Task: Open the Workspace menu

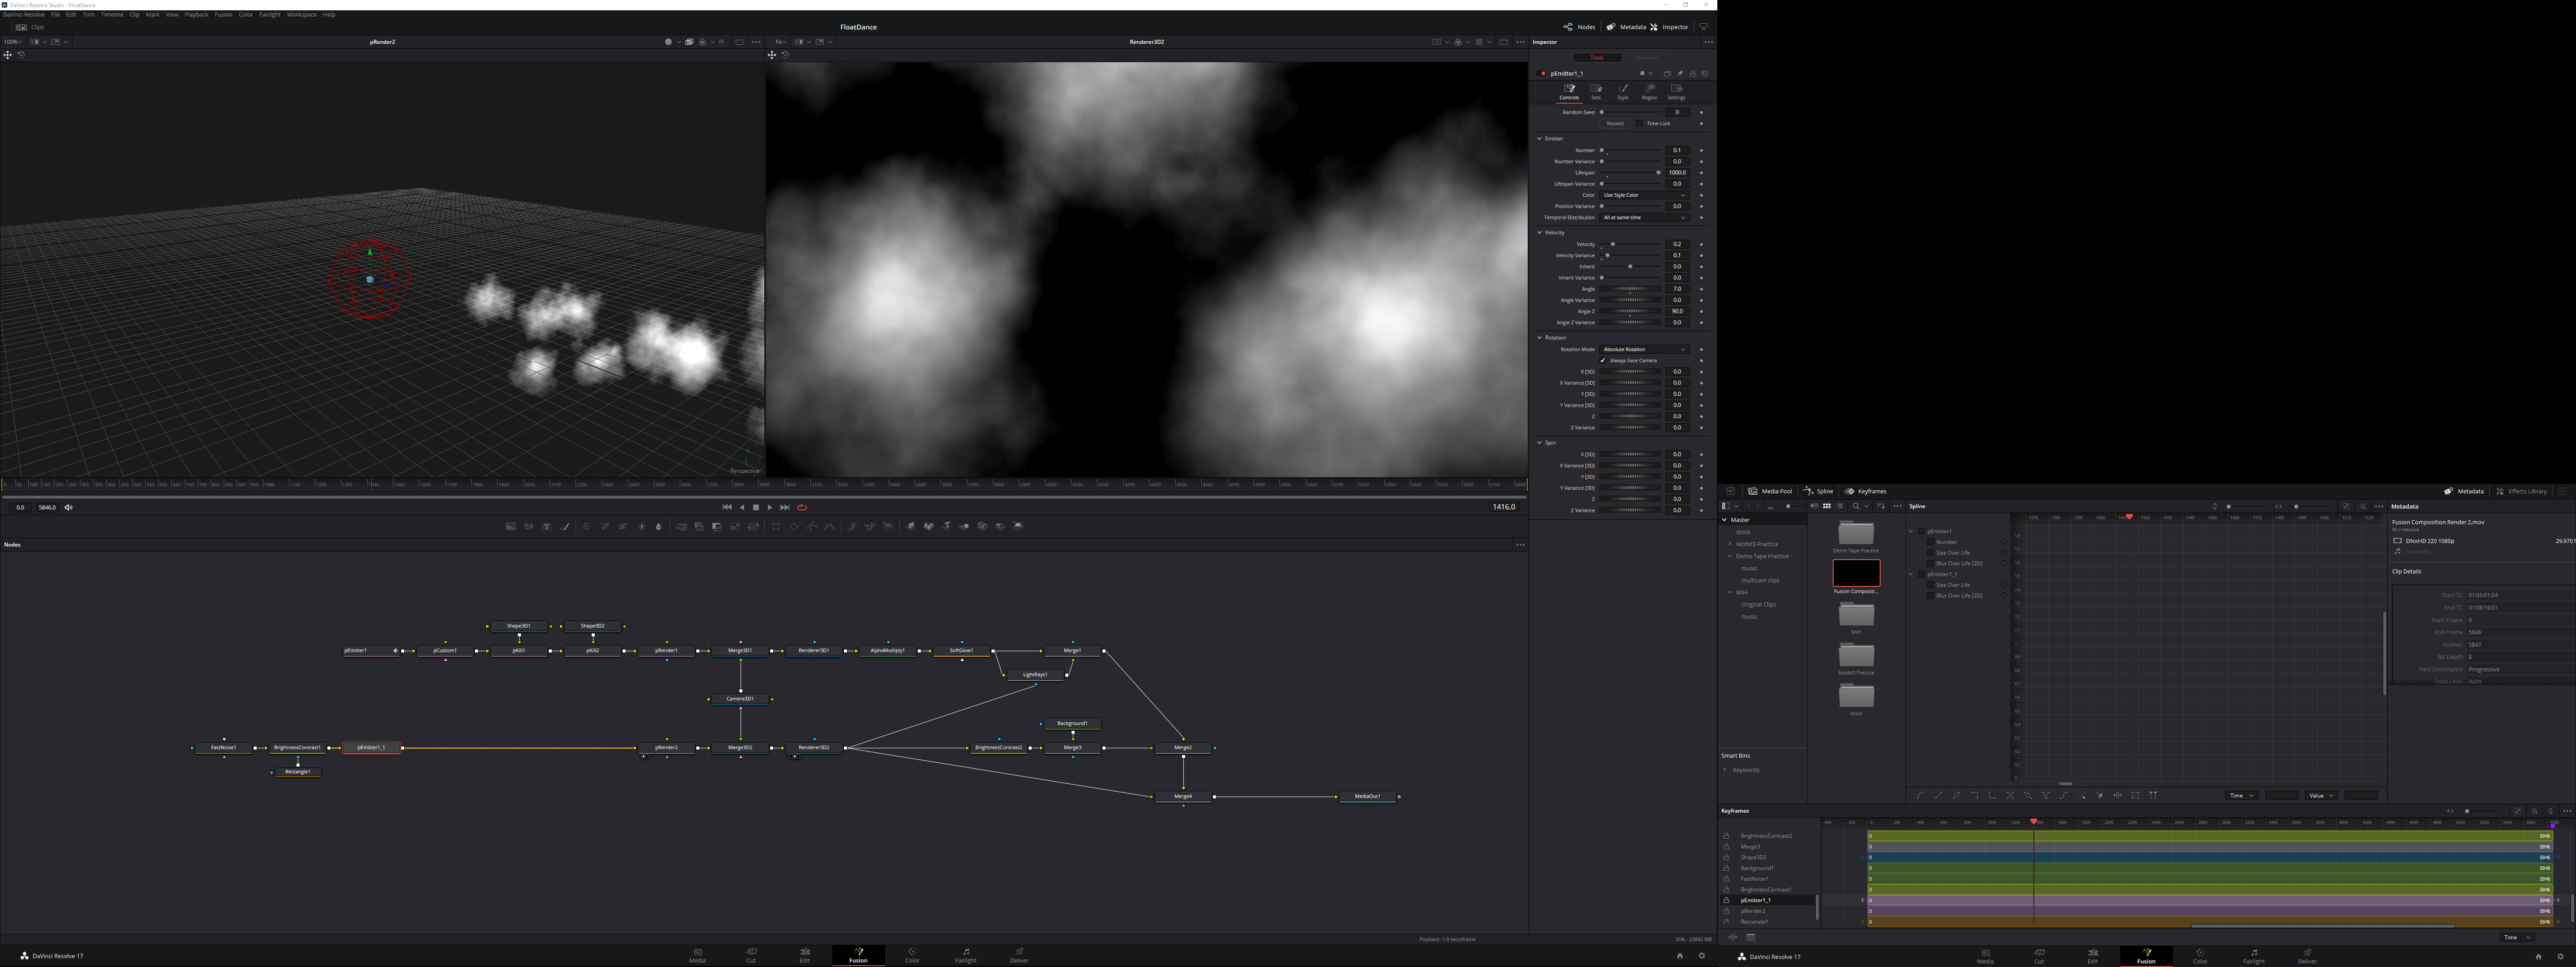Action: pyautogui.click(x=301, y=15)
